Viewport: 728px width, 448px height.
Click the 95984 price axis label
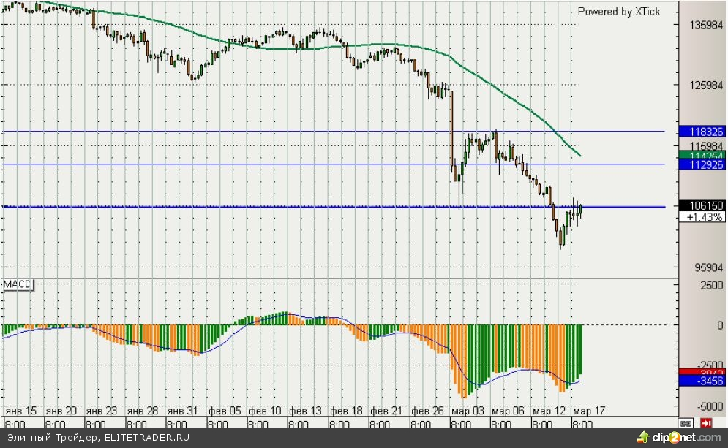[708, 267]
